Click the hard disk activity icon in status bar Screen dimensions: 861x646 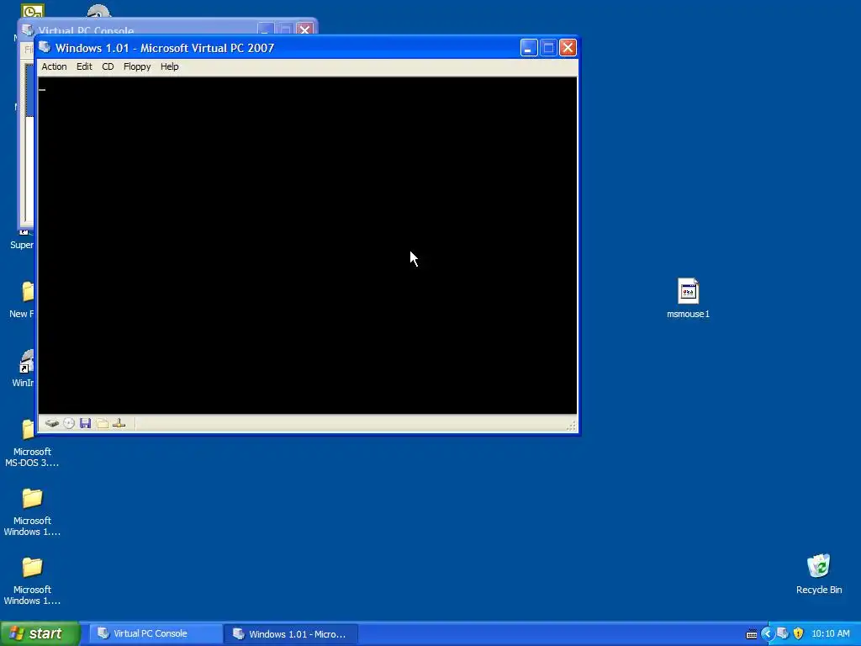(51, 424)
